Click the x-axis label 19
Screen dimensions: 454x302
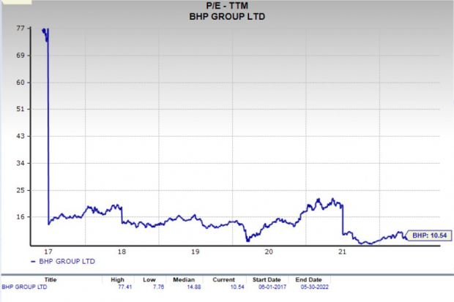click(196, 252)
